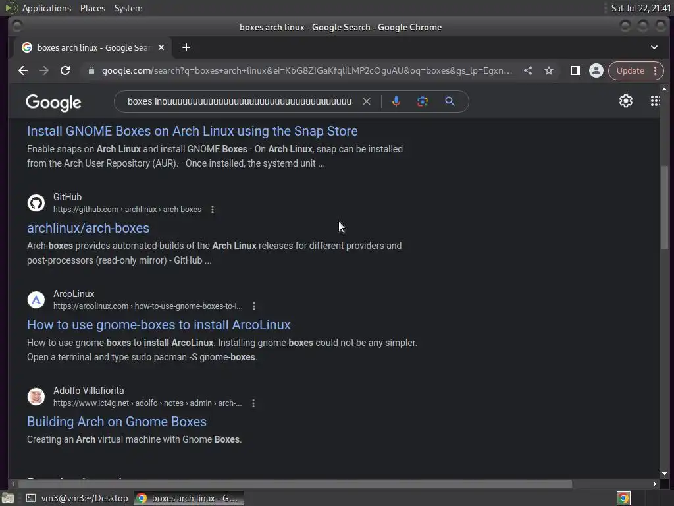The height and width of the screenshot is (506, 674).
Task: Reload the current page
Action: pos(65,70)
